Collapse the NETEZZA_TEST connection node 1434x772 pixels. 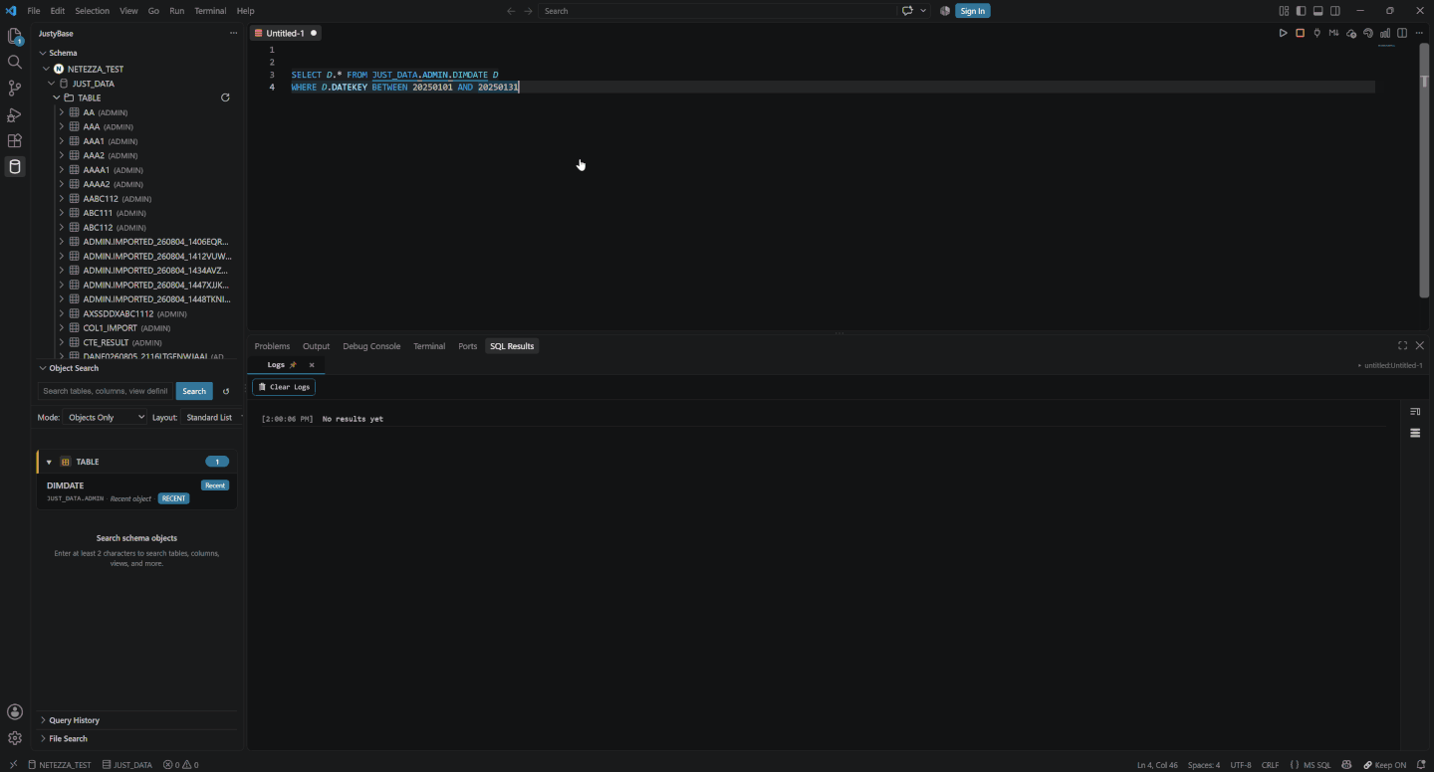pos(47,69)
